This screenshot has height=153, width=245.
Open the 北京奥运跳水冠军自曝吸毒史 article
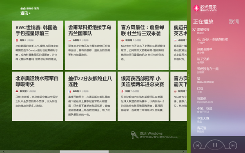point(38,96)
